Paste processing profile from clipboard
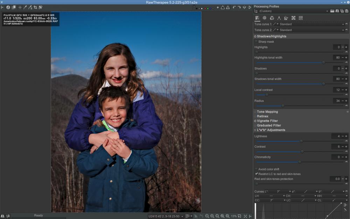 click(346, 11)
